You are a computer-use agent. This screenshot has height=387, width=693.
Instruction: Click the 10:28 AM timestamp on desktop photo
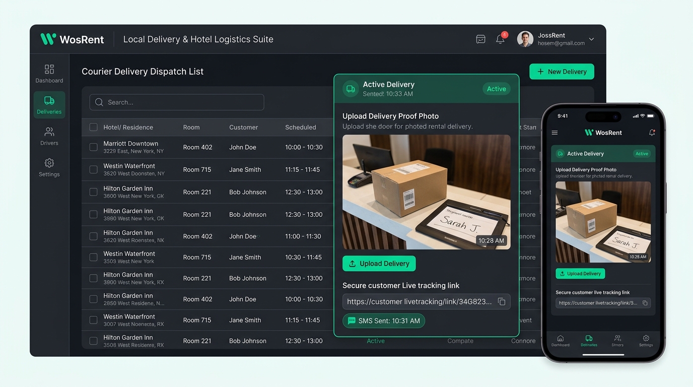point(491,240)
